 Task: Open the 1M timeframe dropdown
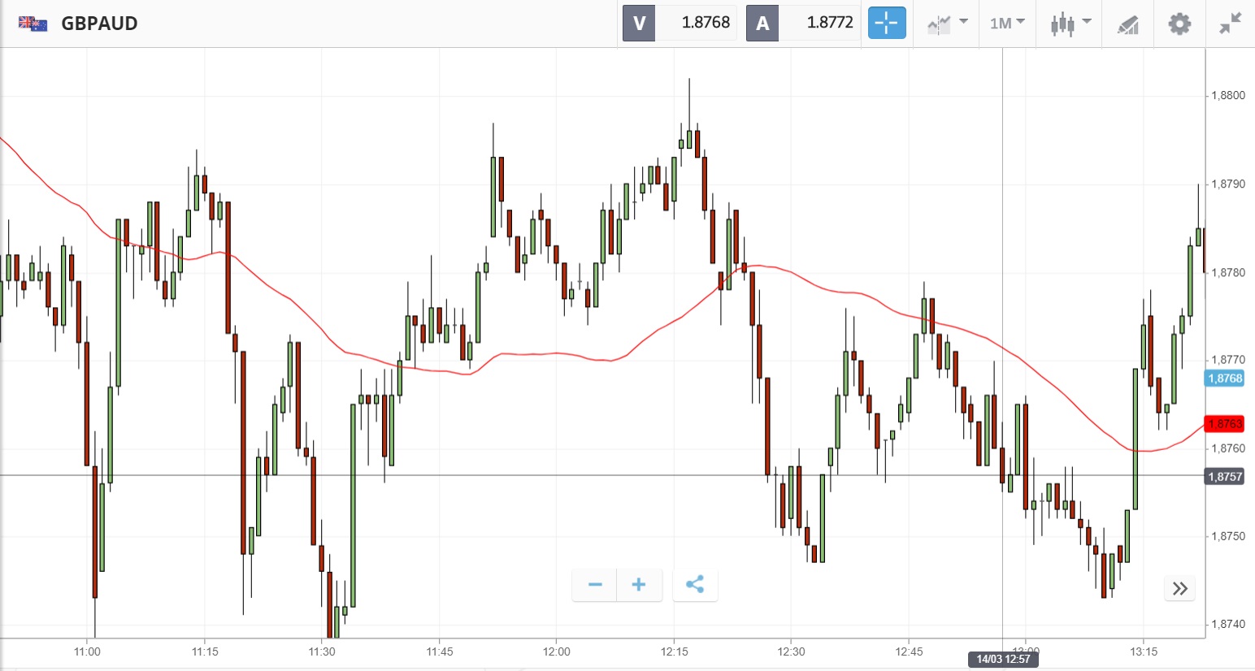[x=1007, y=23]
